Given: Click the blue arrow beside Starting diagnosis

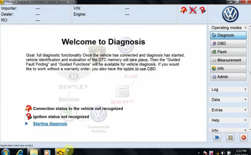Looking at the screenshot, I should point(27,124).
